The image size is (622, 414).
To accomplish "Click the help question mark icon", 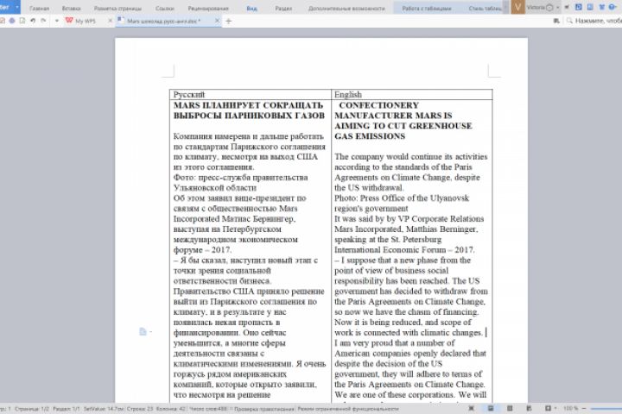I will click(612, 7).
